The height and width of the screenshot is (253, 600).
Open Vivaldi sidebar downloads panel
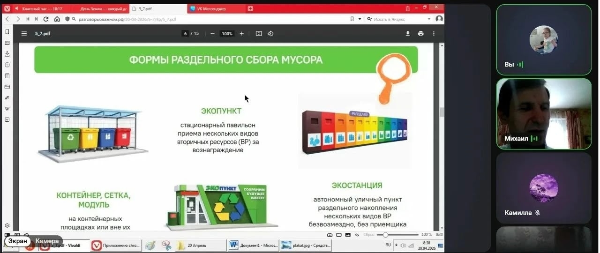(x=7, y=54)
